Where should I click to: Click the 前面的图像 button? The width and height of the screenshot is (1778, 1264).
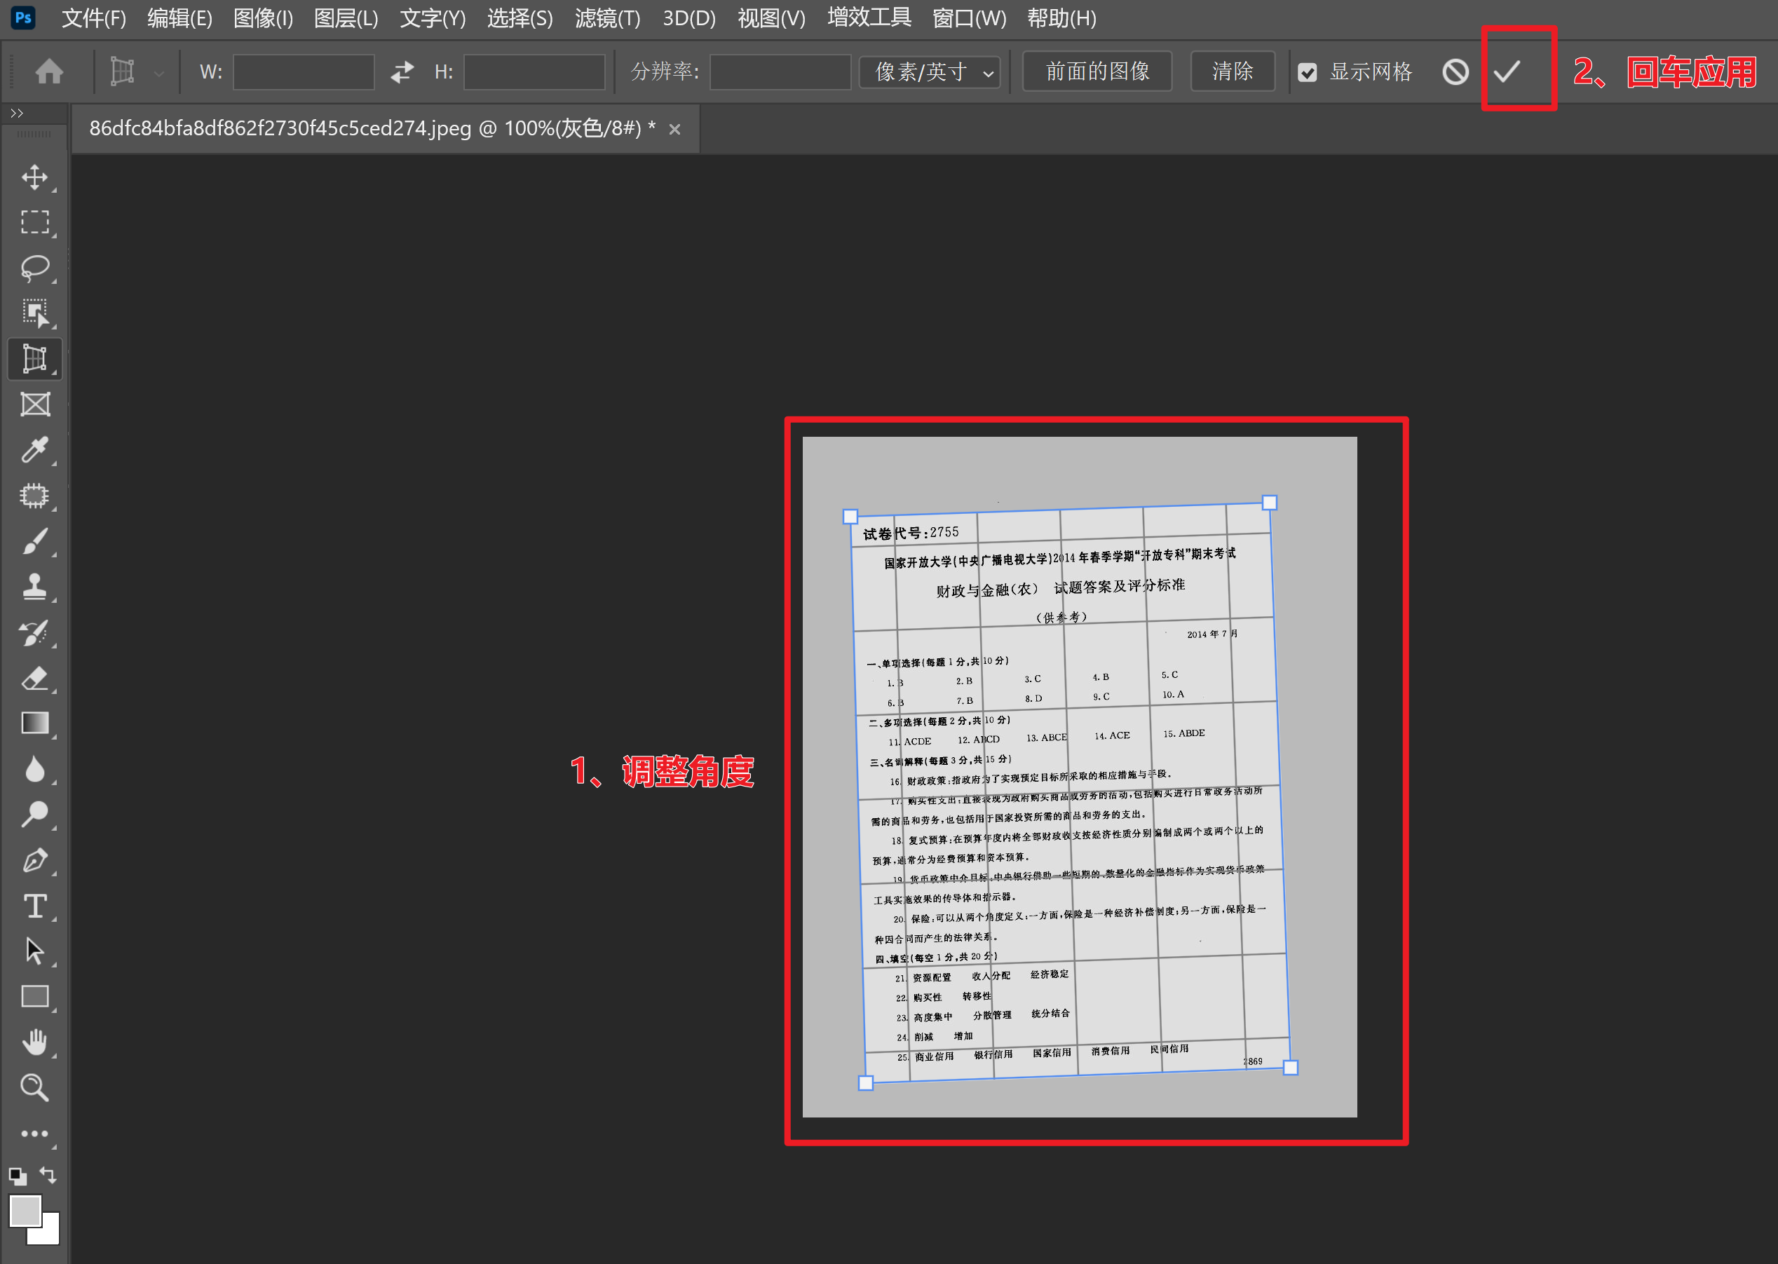[x=1097, y=72]
